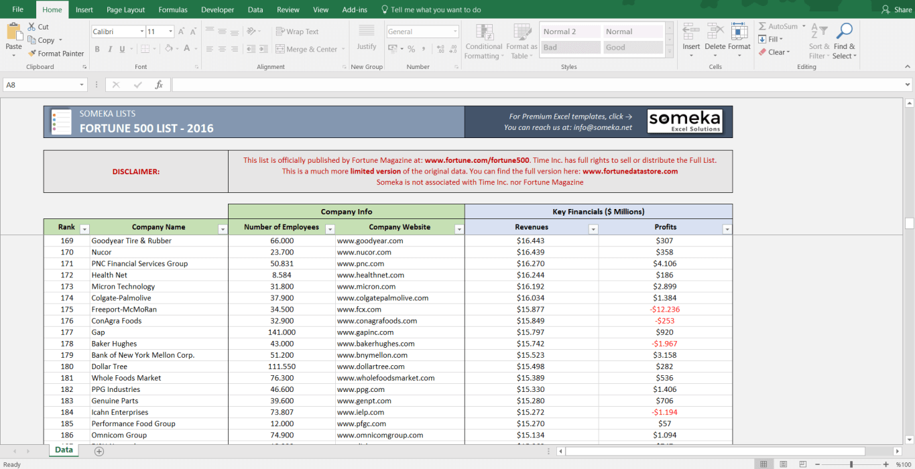Click the Share button
The height and width of the screenshot is (469, 915).
click(x=897, y=10)
